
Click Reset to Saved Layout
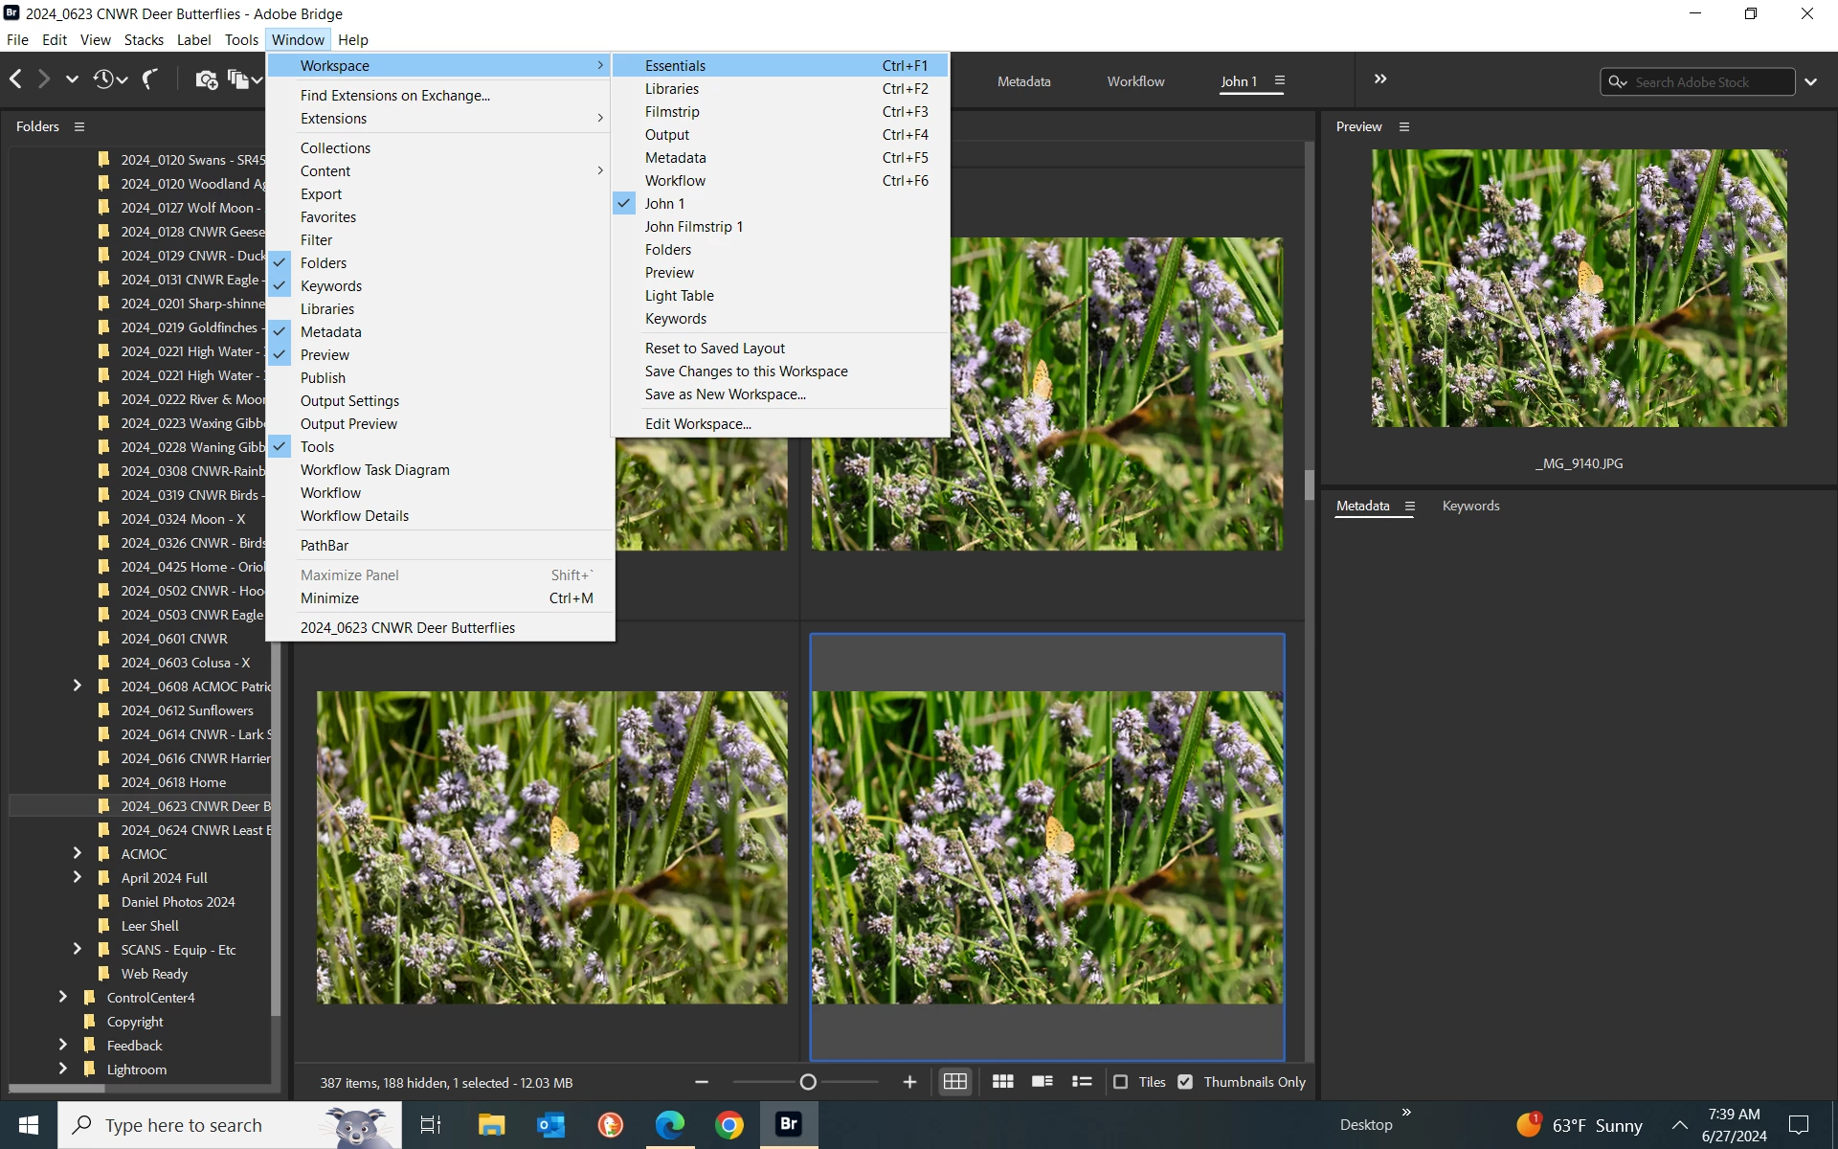point(714,349)
